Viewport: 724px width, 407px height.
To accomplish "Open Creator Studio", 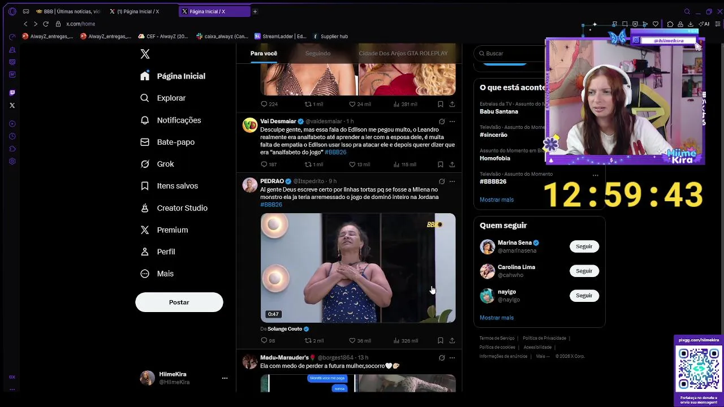I will tap(174, 207).
